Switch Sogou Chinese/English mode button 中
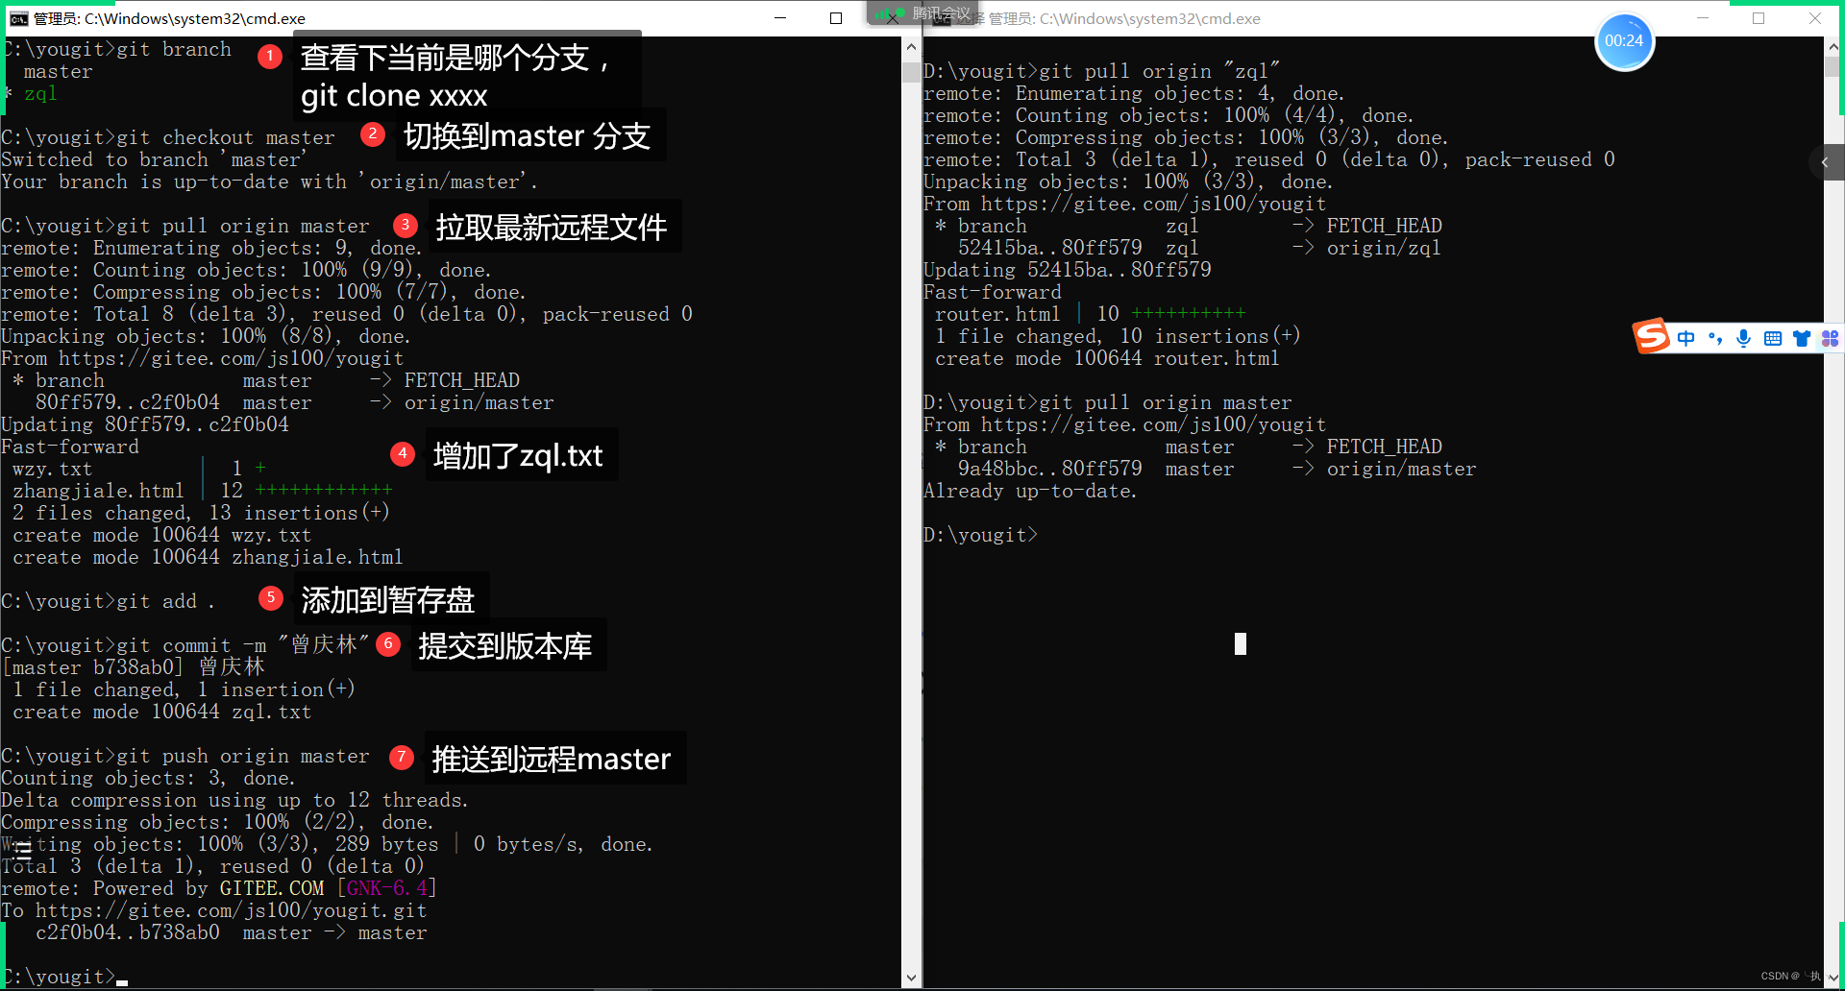The width and height of the screenshot is (1845, 991). coord(1685,338)
